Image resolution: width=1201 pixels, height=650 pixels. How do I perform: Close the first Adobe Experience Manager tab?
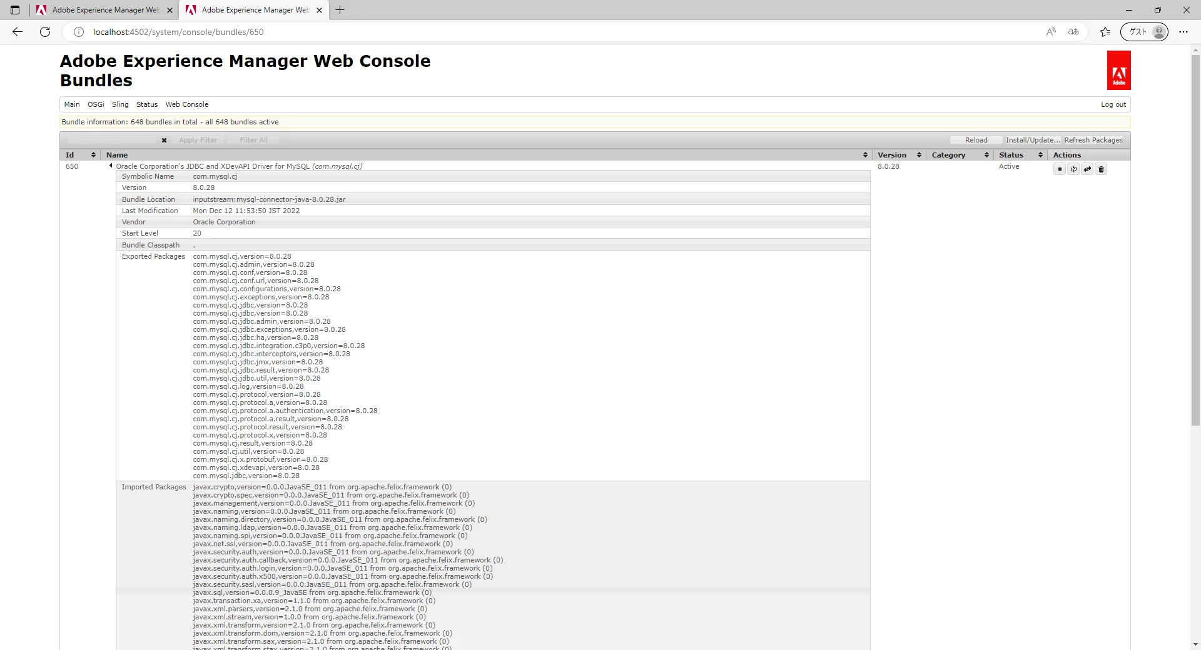pos(170,10)
